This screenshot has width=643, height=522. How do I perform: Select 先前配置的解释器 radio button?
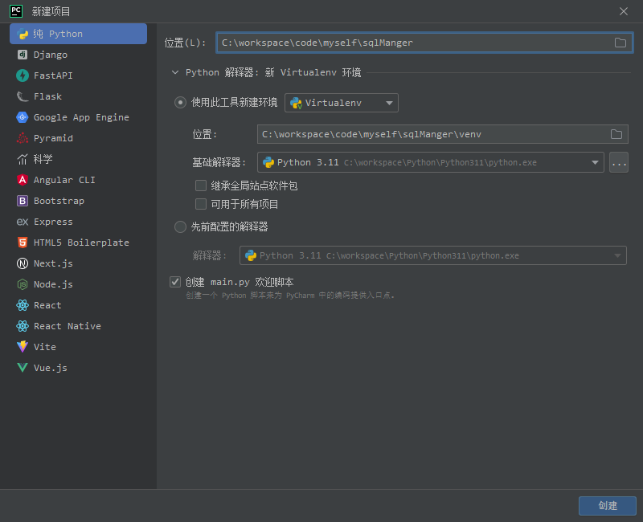180,226
